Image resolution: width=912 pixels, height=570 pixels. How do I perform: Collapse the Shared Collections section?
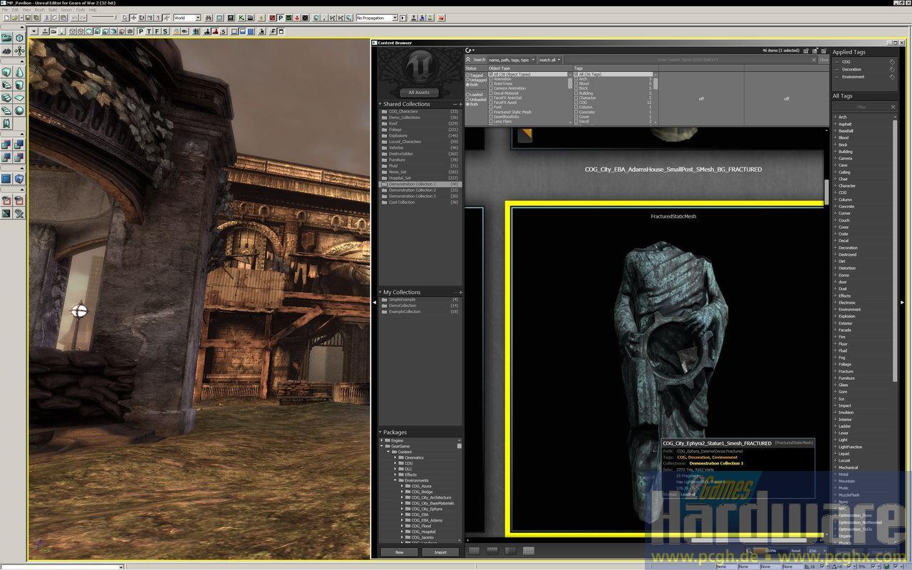(x=380, y=104)
